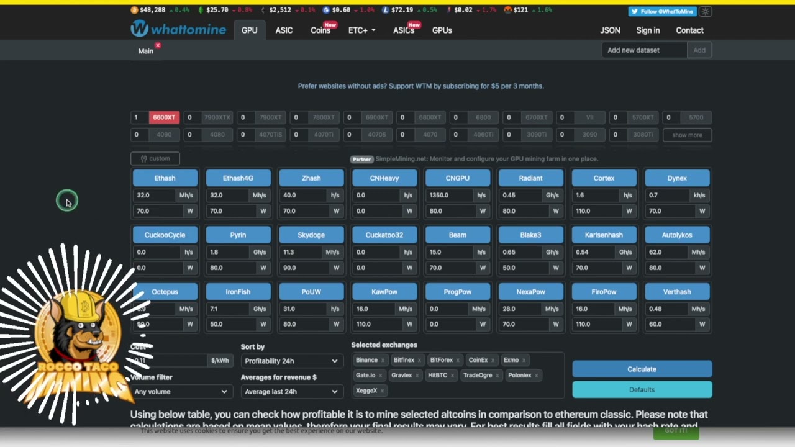Click the KawPow power field showing 110.0
Viewport: 795px width, 447px height.
(x=376, y=324)
